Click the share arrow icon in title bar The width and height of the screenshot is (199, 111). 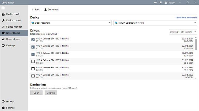click(156, 2)
